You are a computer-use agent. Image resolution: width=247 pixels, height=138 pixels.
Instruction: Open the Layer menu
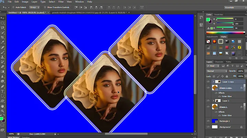click(34, 2)
